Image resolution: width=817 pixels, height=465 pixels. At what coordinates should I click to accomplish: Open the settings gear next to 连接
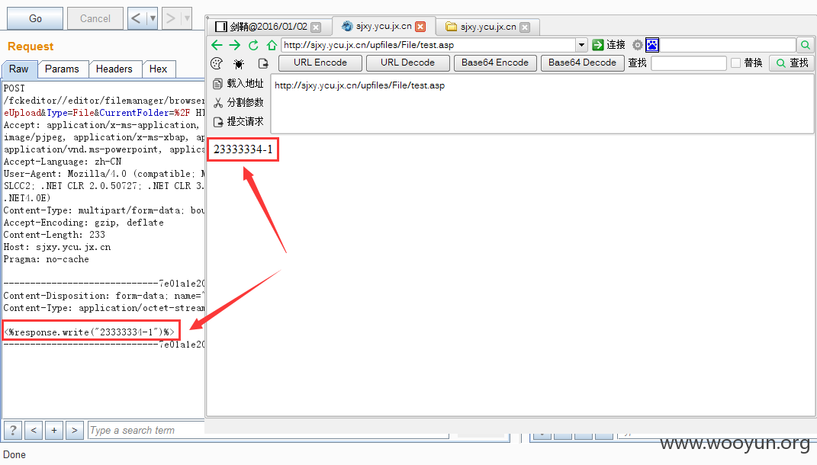637,45
